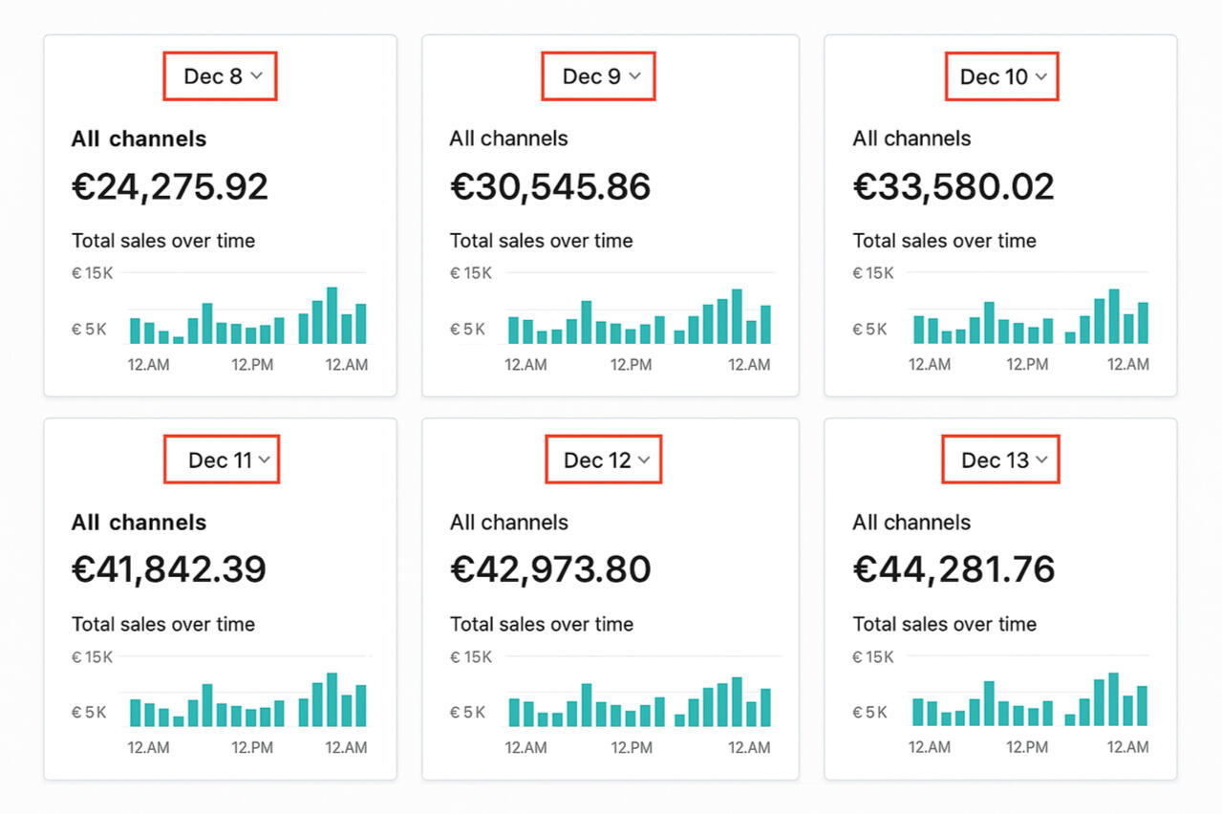Click the bold All channels heading above €41,842.39
The image size is (1222, 814).
pyautogui.click(x=139, y=523)
